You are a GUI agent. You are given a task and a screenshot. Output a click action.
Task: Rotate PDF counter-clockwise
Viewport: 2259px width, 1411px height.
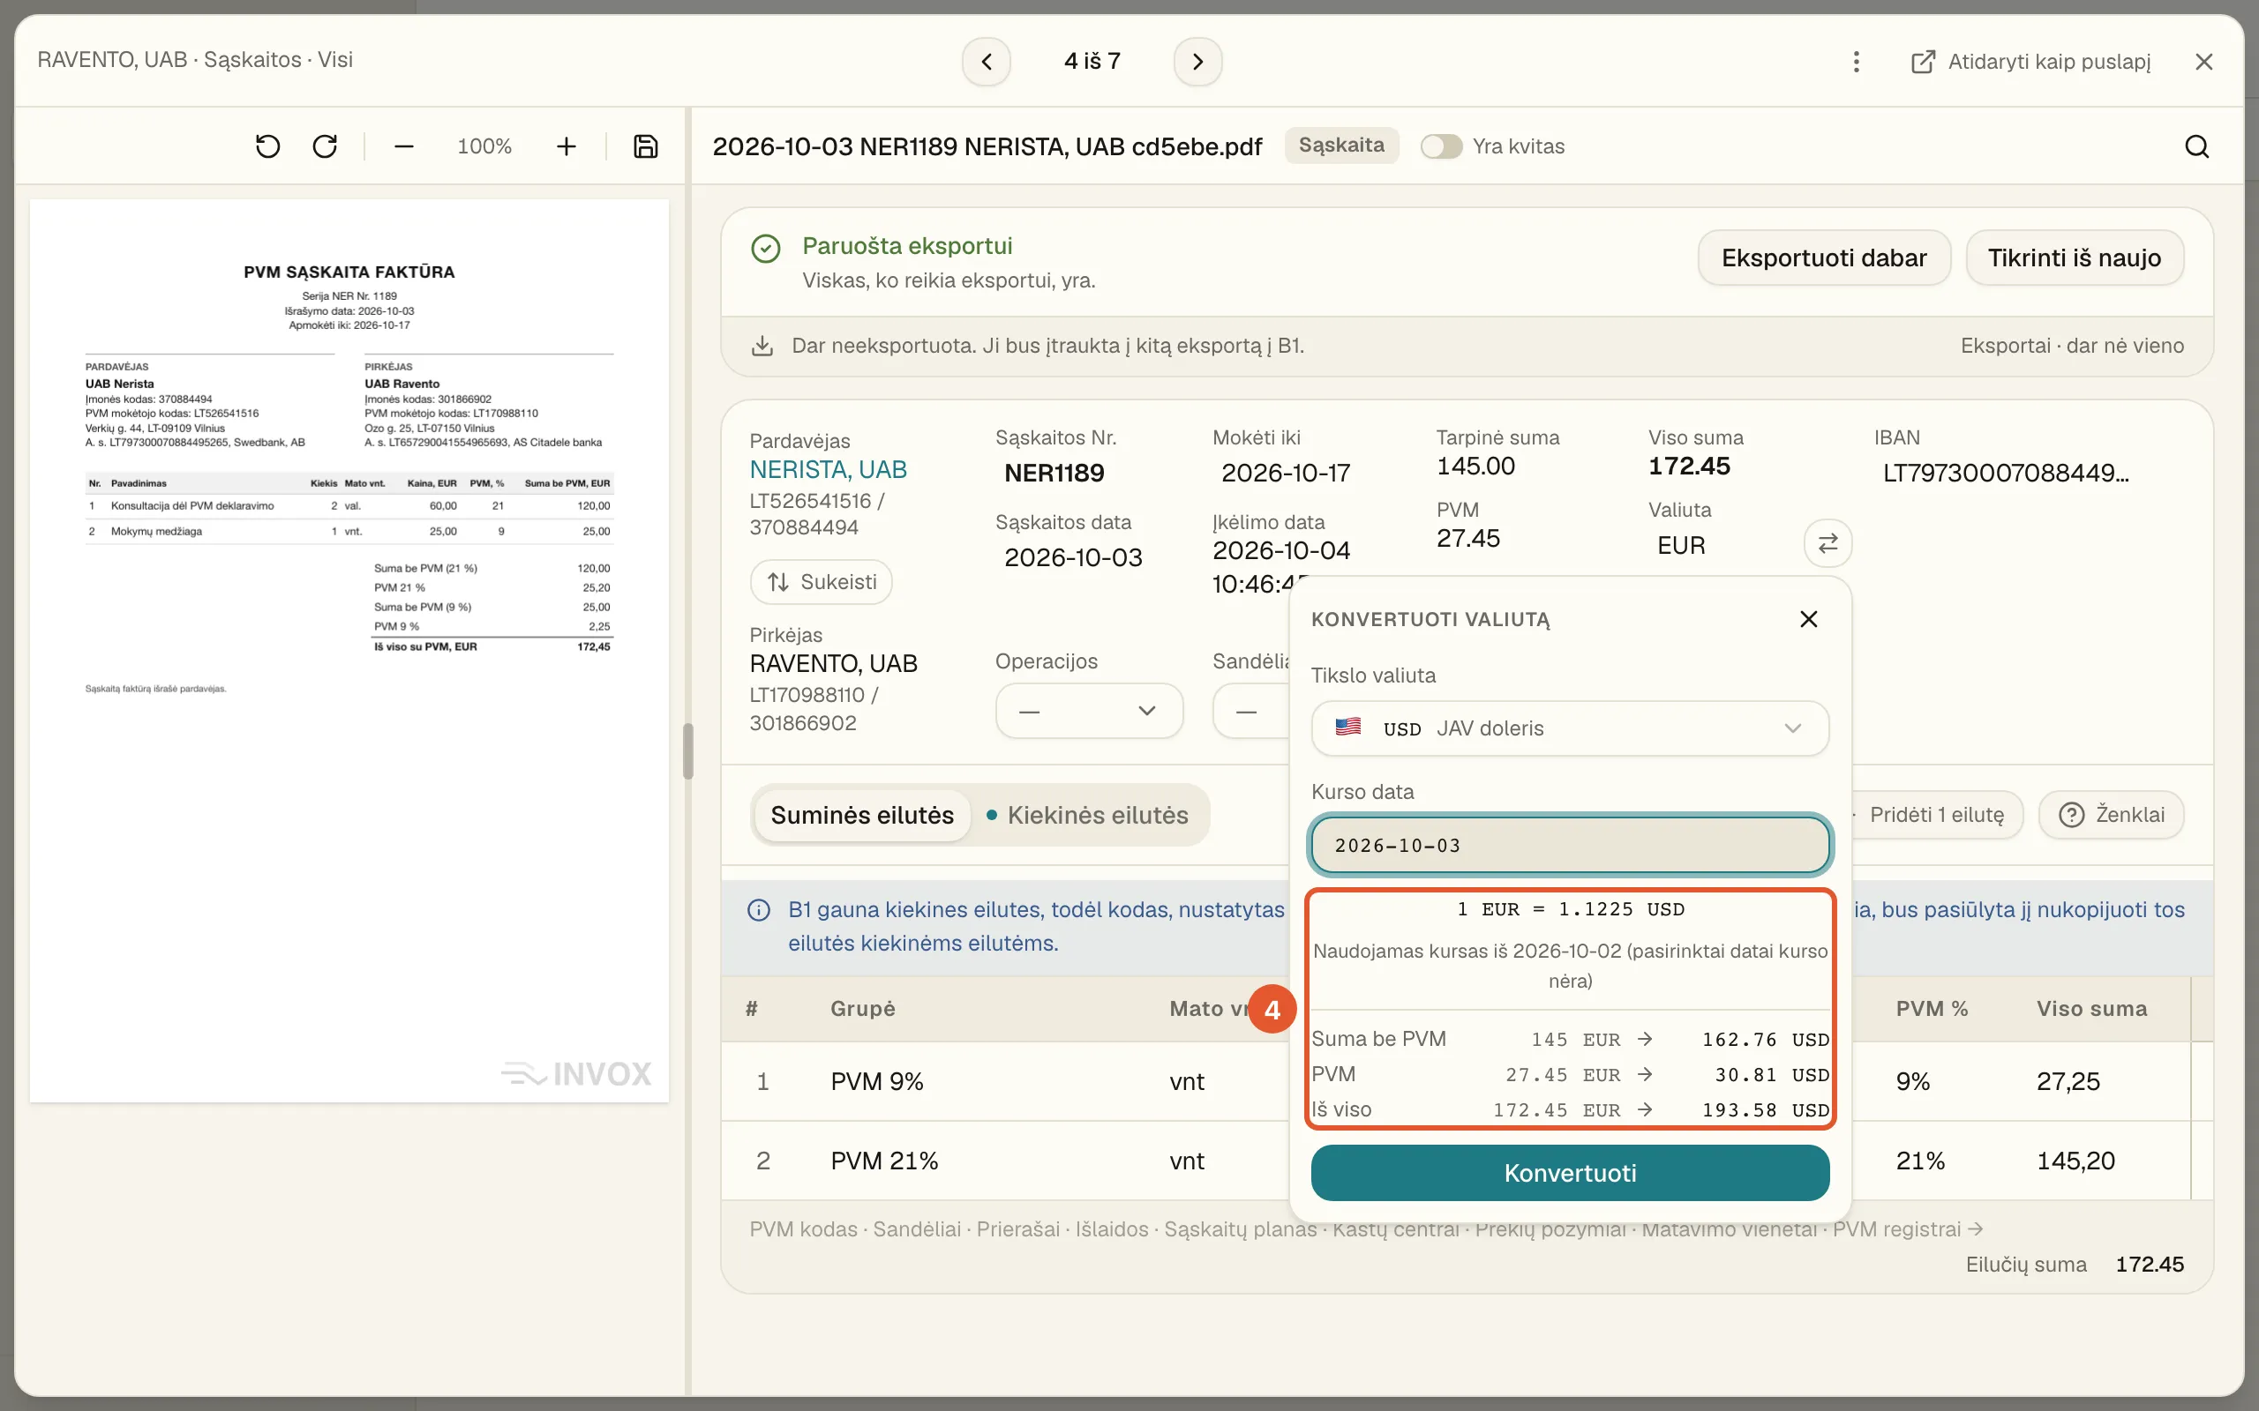click(x=268, y=146)
